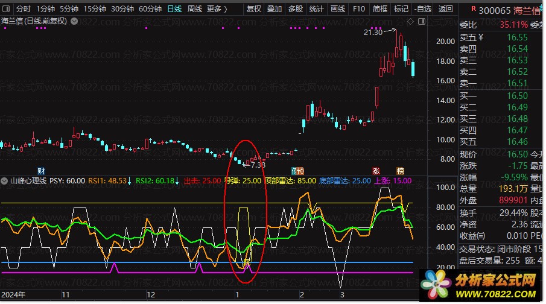Select the 买二 price 16.49
This screenshot has width=546, height=304.
point(517,107)
